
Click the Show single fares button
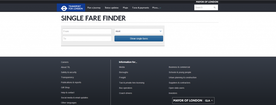[x=139, y=39]
